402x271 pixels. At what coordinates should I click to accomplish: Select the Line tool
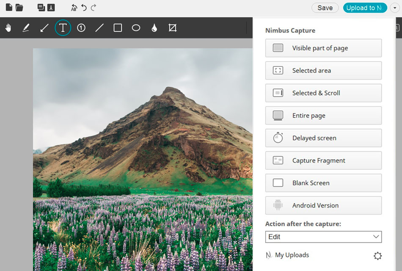(99, 28)
